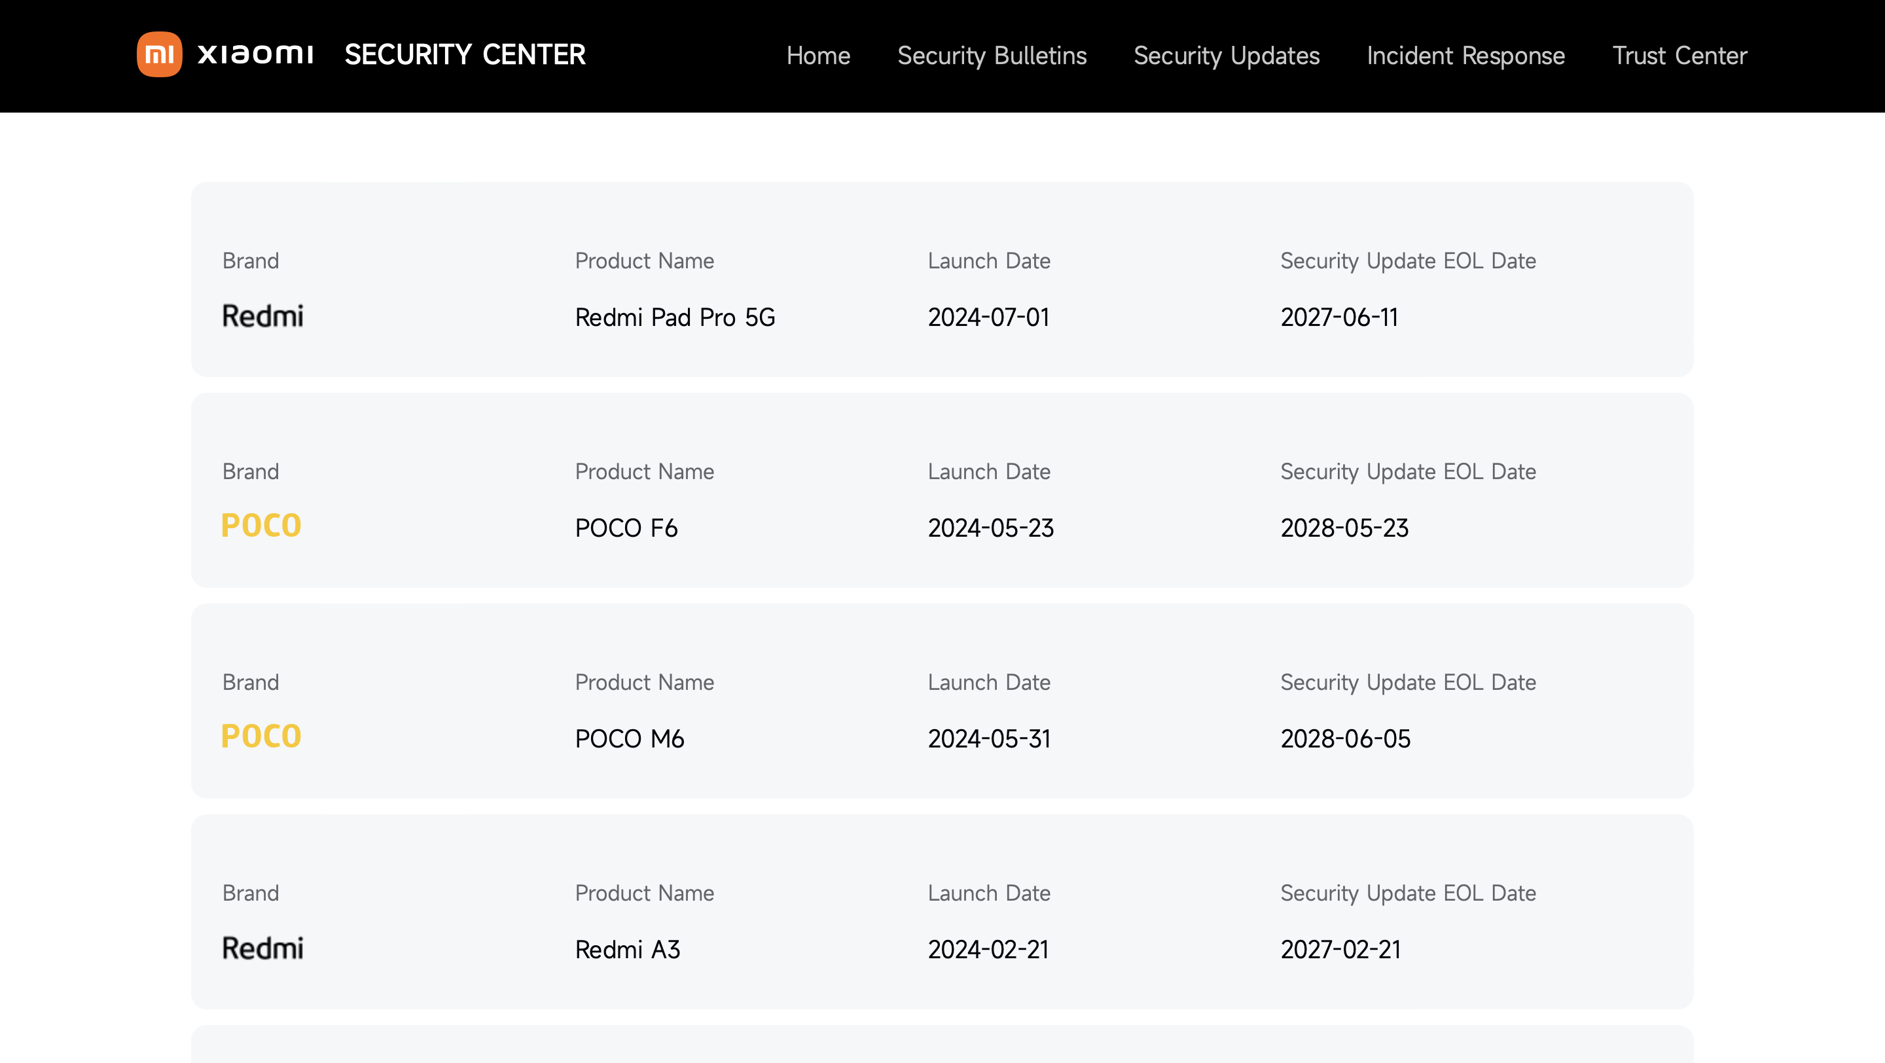
Task: Click Redmi A3 launch date 2024-02-21
Action: pos(988,950)
